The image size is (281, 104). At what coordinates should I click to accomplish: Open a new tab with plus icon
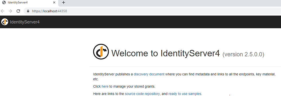63,3
